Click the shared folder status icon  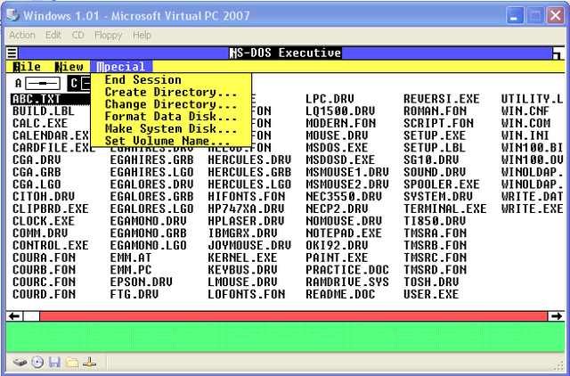point(71,362)
